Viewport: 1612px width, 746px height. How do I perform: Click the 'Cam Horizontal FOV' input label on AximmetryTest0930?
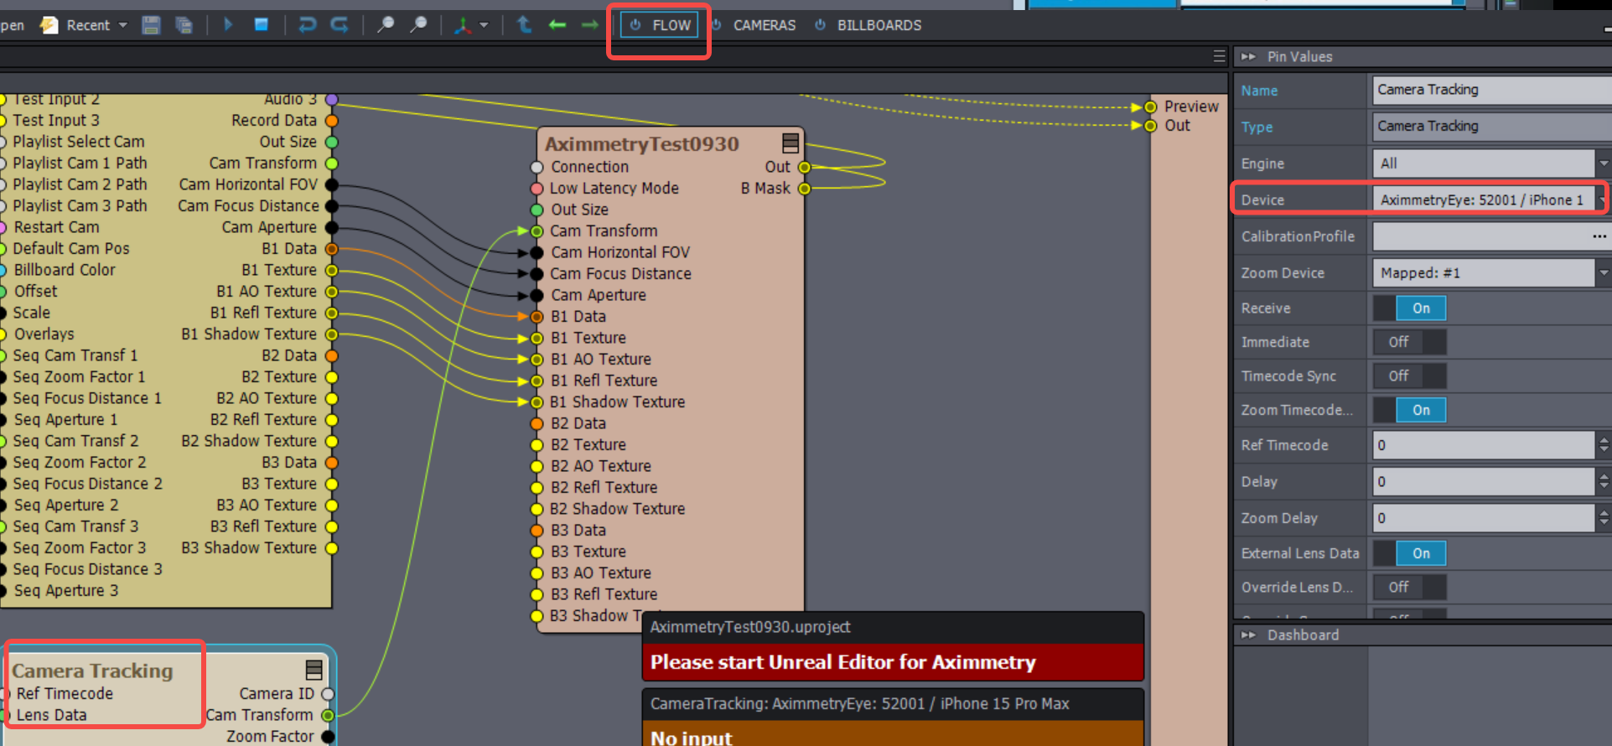coord(620,252)
